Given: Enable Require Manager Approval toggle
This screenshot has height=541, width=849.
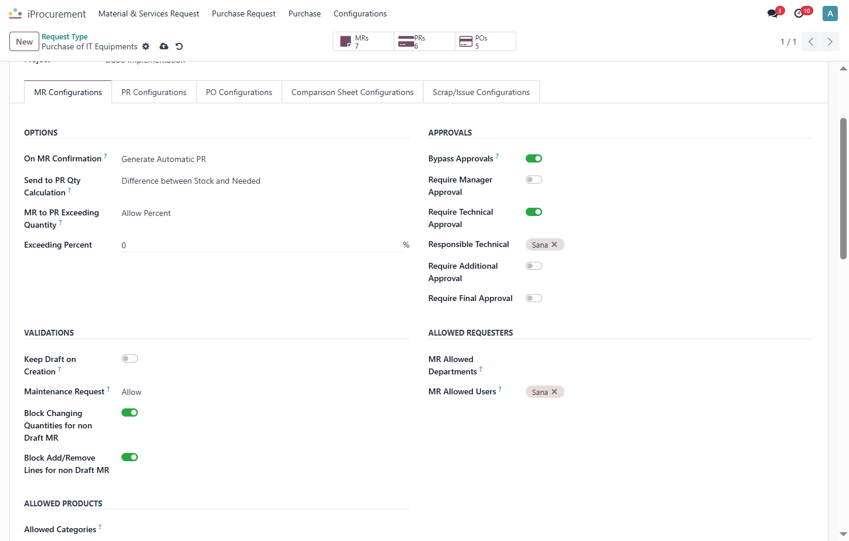Looking at the screenshot, I should point(534,180).
